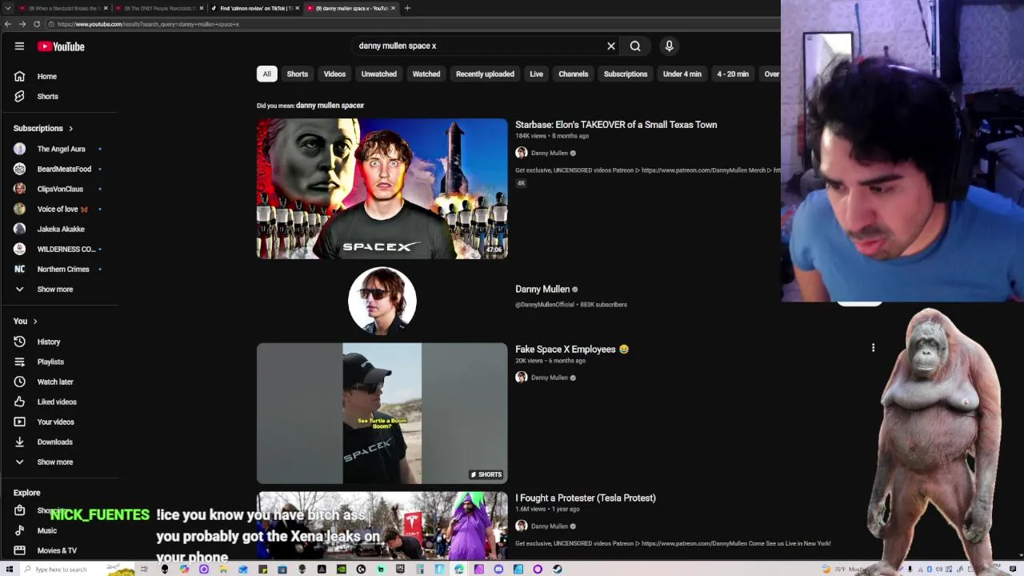The height and width of the screenshot is (576, 1024).
Task: Open the You section chevron heading
Action: point(26,322)
